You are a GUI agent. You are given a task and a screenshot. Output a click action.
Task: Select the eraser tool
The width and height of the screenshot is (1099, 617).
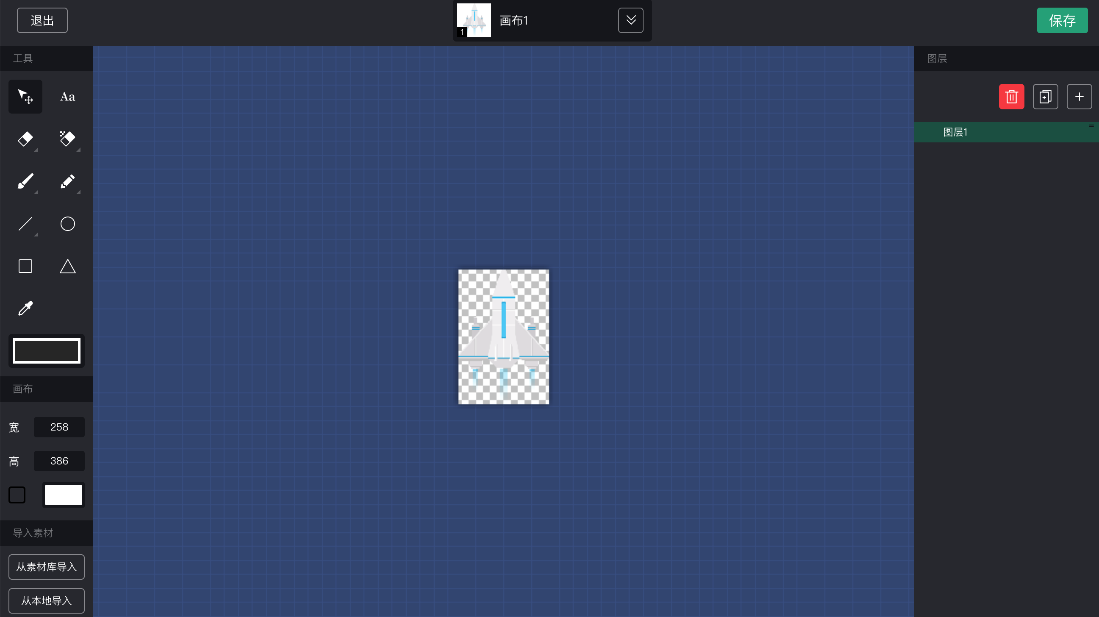[x=25, y=139]
